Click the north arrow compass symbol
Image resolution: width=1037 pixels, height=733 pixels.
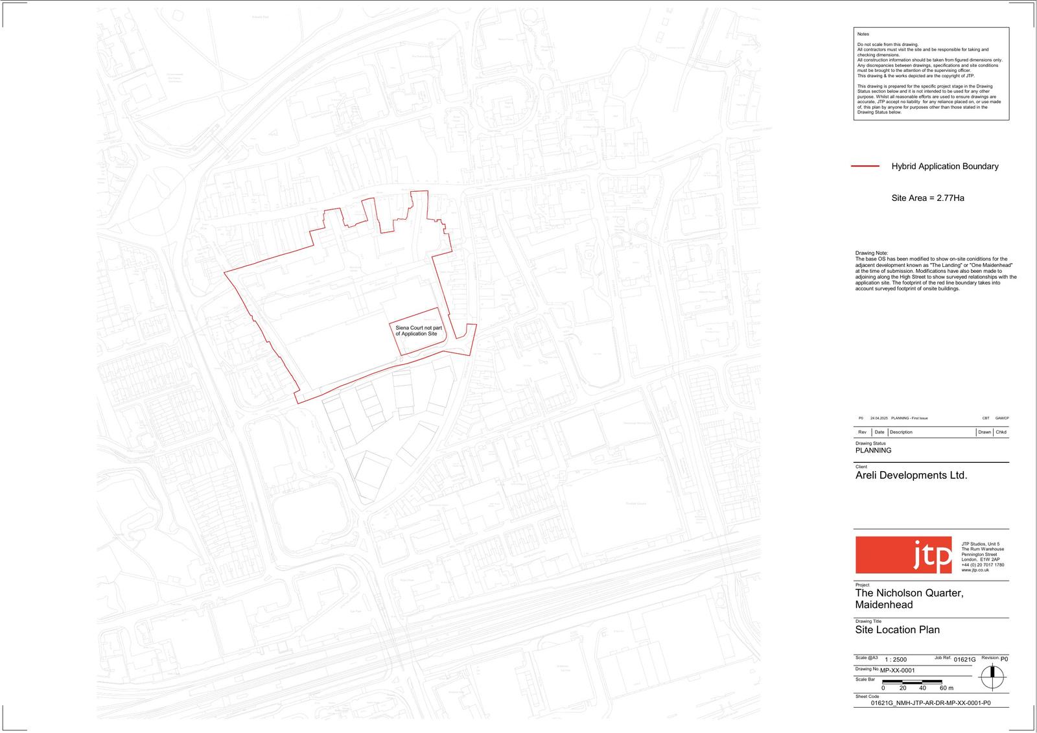click(991, 678)
